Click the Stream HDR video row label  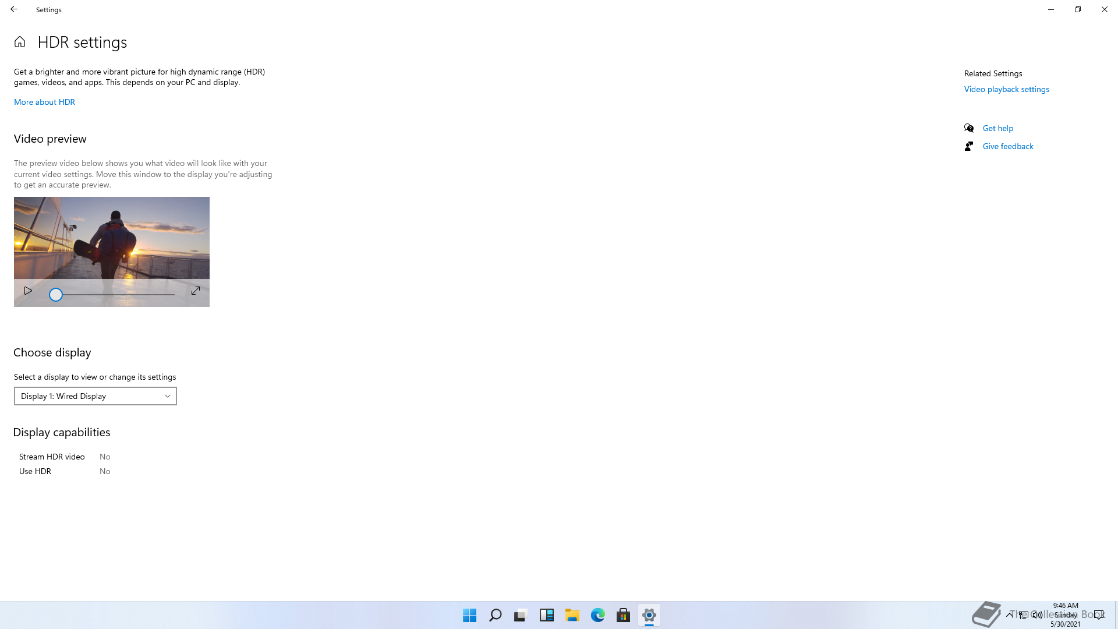coord(52,457)
